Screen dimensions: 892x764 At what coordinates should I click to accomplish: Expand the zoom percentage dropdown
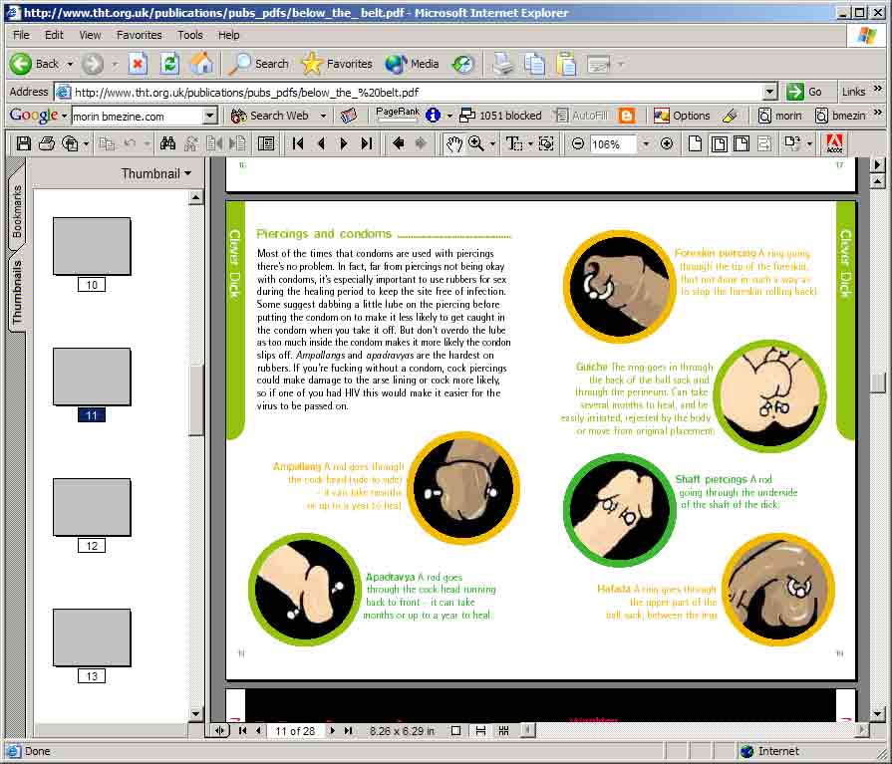(x=645, y=143)
